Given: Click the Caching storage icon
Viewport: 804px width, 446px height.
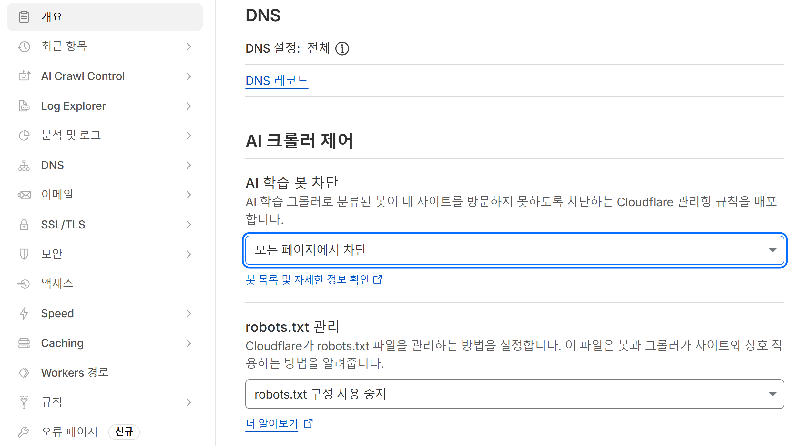Looking at the screenshot, I should click(x=24, y=343).
